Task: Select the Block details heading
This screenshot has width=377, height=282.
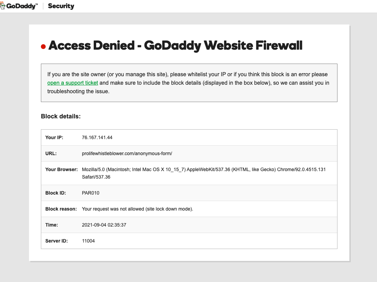Action: pos(61,116)
